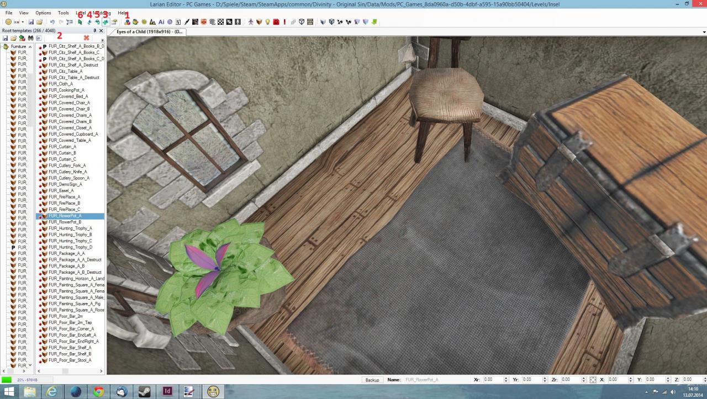Open the dropdown beside the flag toolbar icon
707x399 pixels.
coord(23,22)
